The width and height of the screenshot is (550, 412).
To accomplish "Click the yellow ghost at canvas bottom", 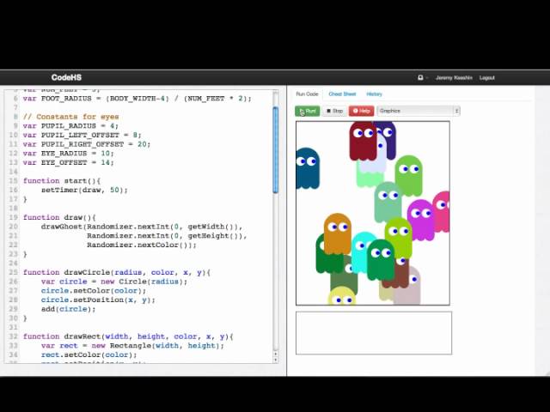I will [342, 296].
